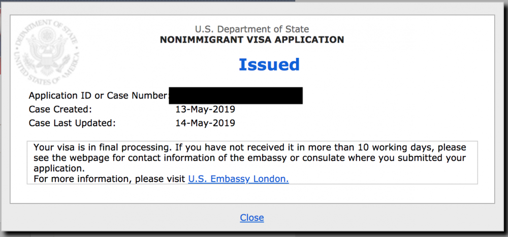Screen dimensions: 508x237
Task: Click the NONIMMIGRANT VISA APPLICATION title
Action: 252,40
